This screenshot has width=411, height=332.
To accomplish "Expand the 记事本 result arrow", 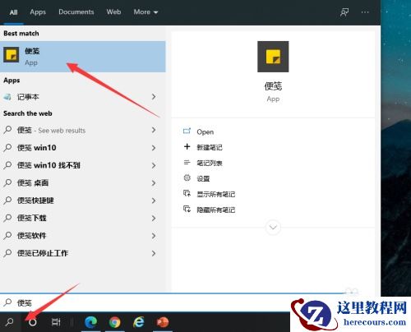I will point(154,97).
